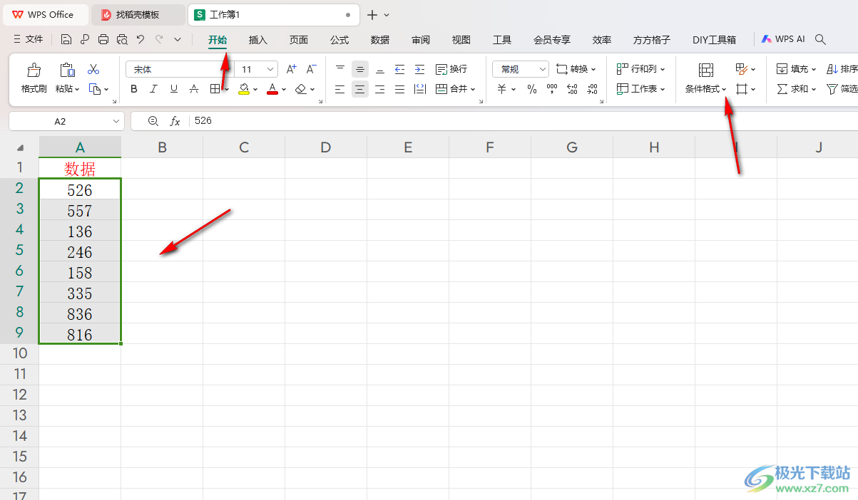Expand the Rows and Columns (行和列) dropdown
The image size is (858, 500).
click(x=663, y=70)
